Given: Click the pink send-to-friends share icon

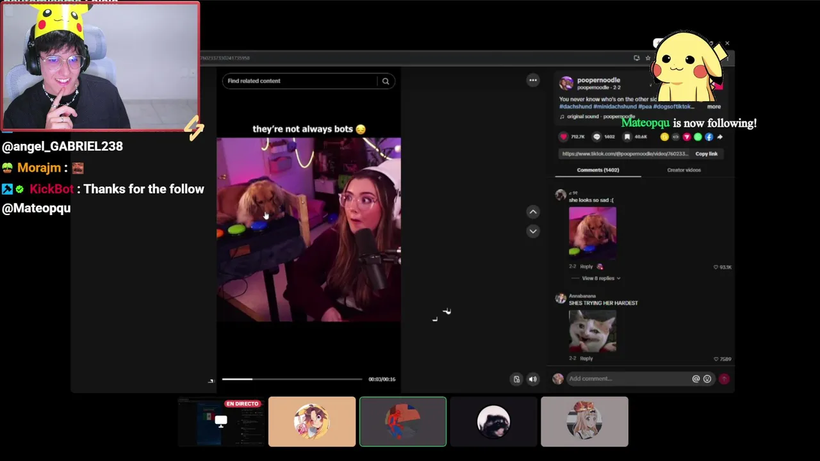Looking at the screenshot, I should pyautogui.click(x=687, y=136).
